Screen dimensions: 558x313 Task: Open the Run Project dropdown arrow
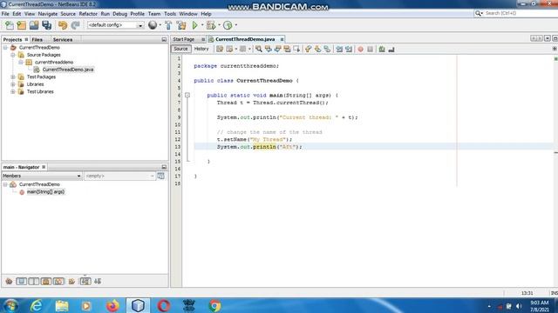202,25
